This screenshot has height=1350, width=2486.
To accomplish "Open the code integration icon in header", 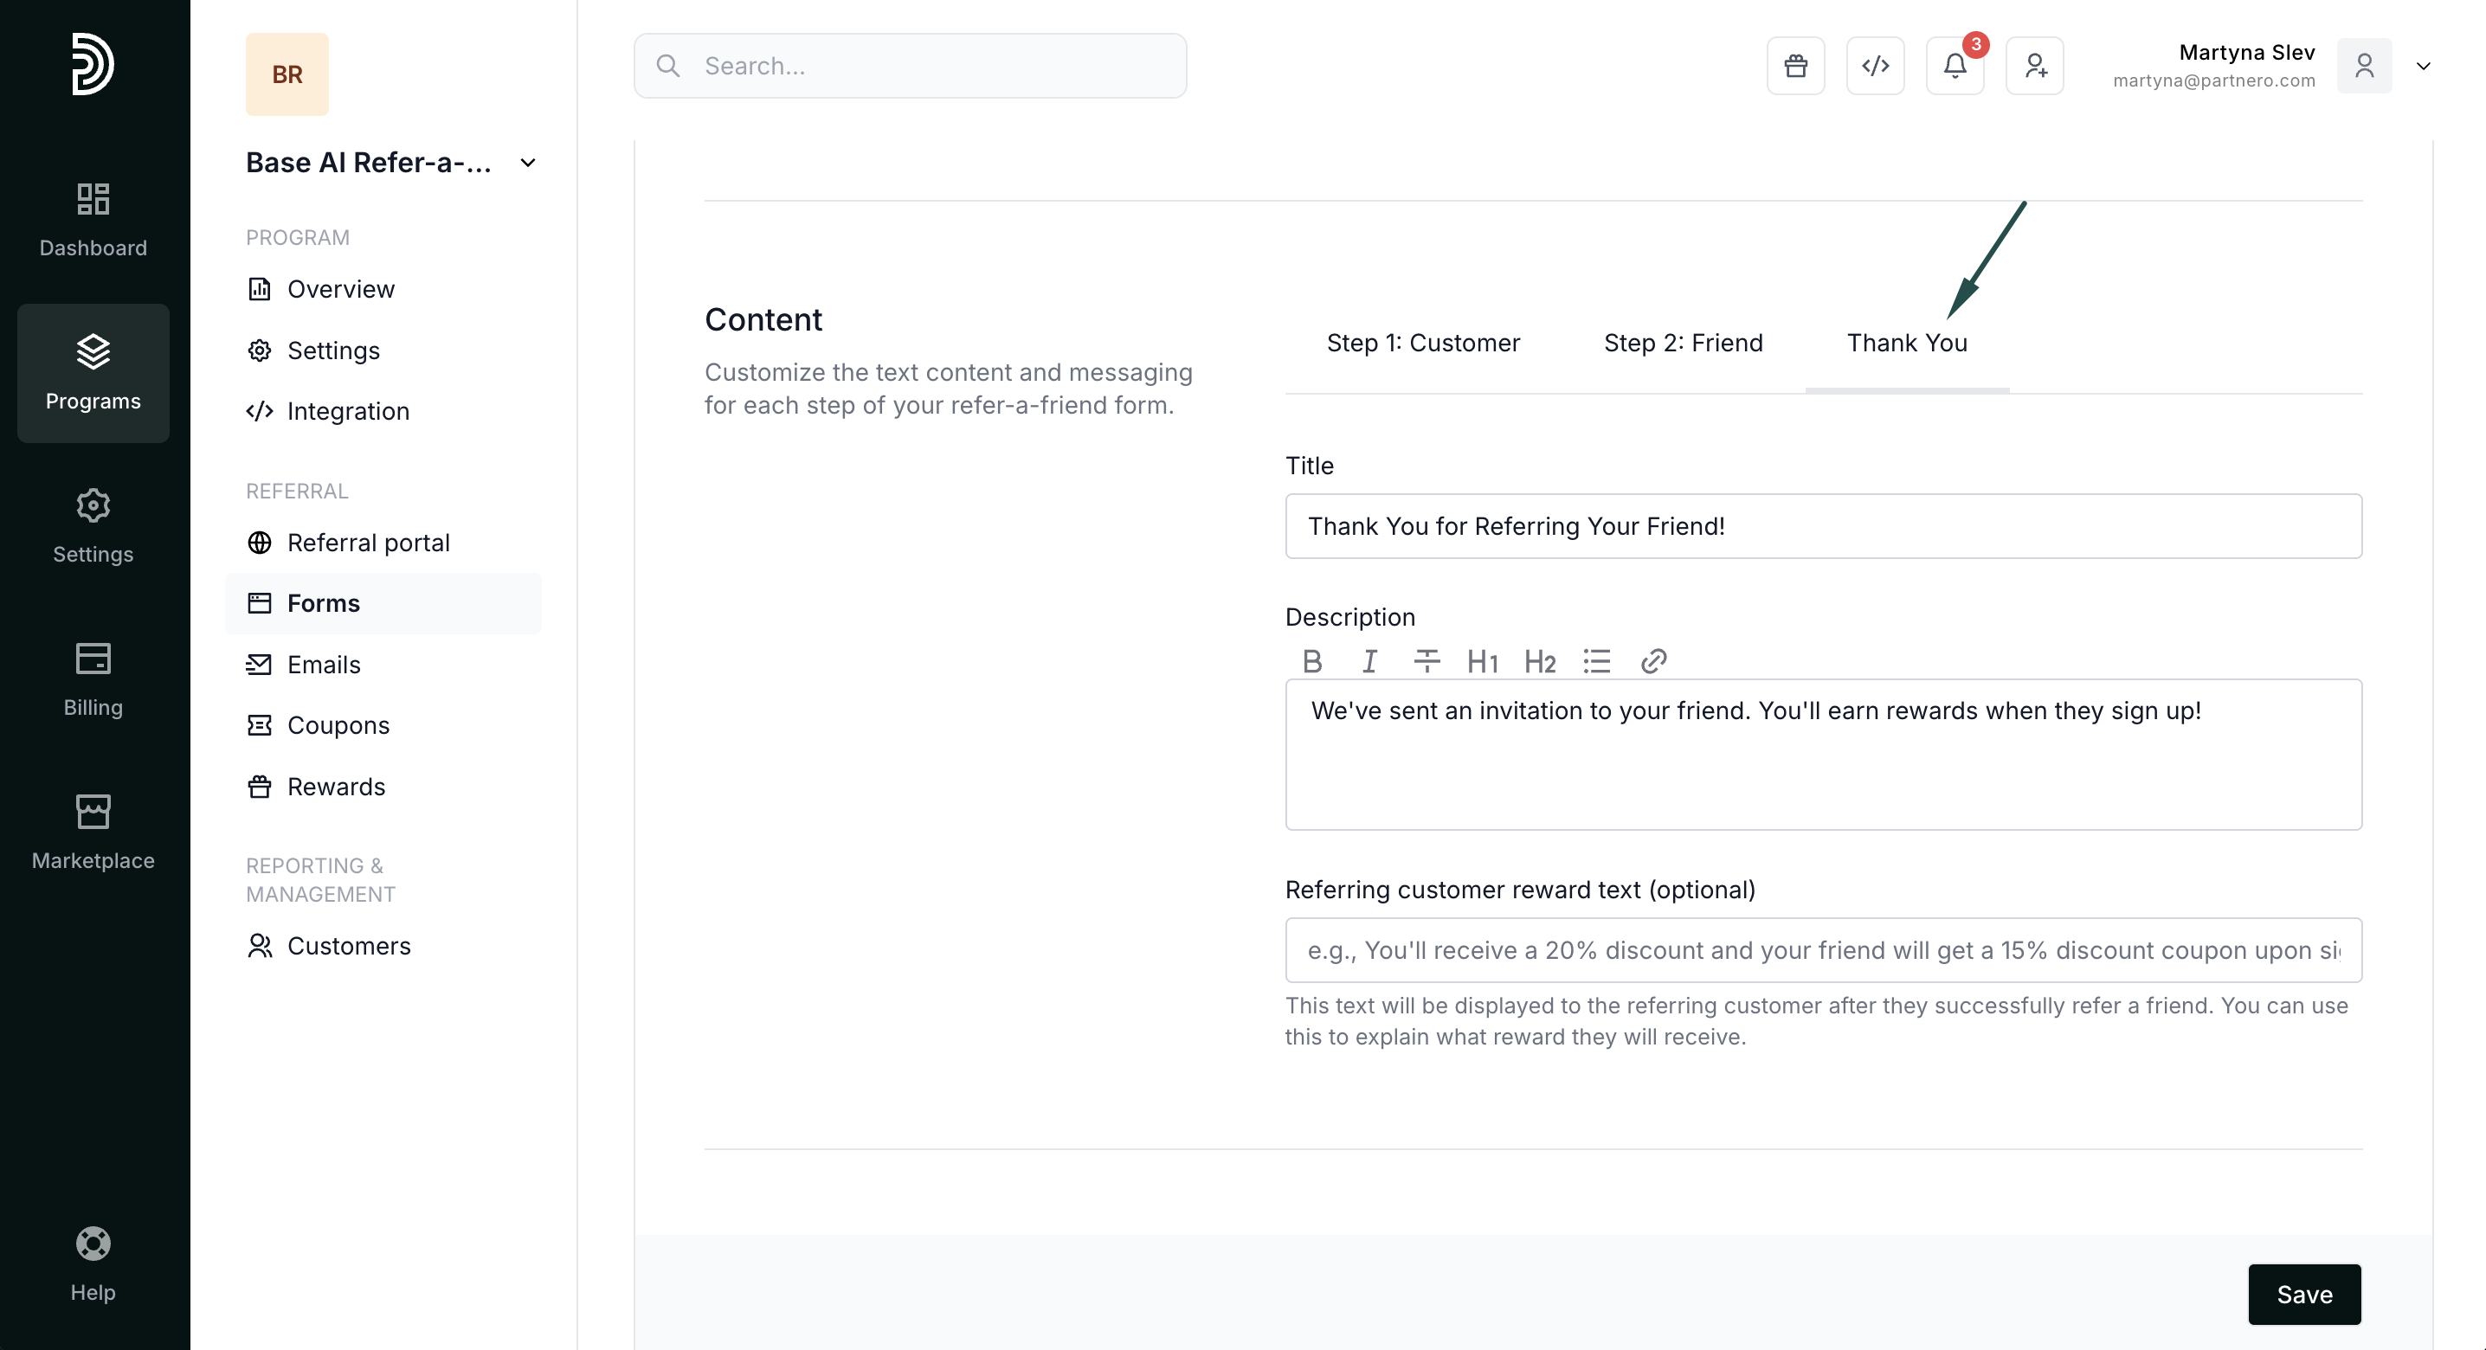I will 1874,66.
